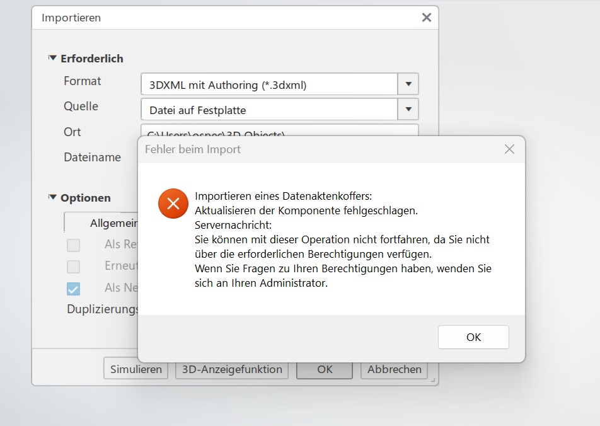Image resolution: width=600 pixels, height=426 pixels.
Task: Close the Fehler beim Import dialog
Action: pyautogui.click(x=509, y=149)
